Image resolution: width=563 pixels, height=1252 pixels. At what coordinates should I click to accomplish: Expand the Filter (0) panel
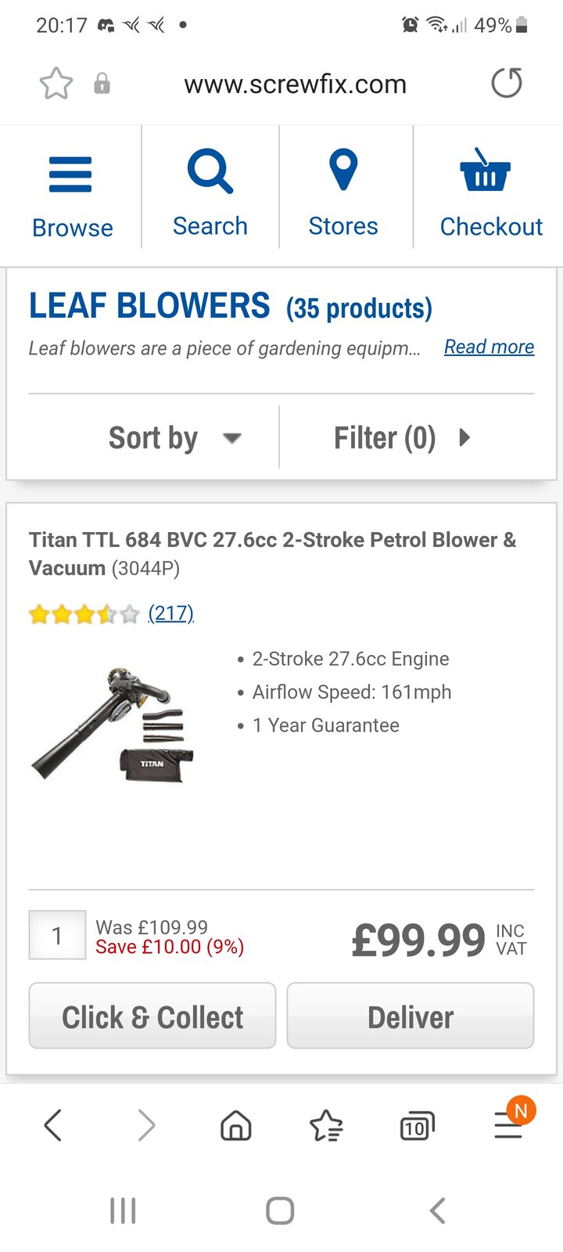402,437
